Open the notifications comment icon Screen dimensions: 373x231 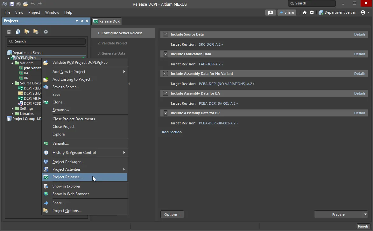271,13
